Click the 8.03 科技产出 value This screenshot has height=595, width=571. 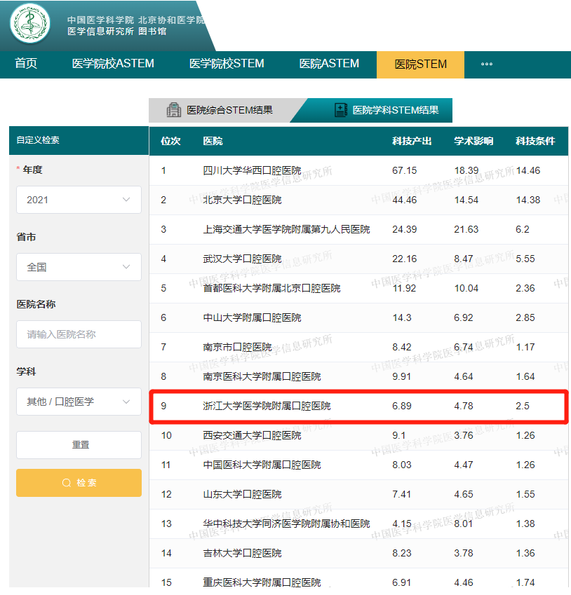[x=401, y=465]
